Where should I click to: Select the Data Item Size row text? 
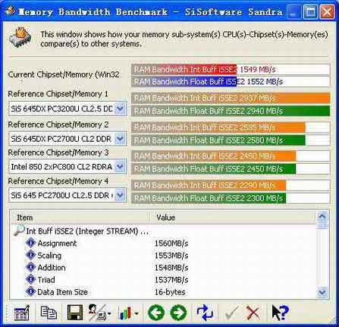tap(62, 291)
